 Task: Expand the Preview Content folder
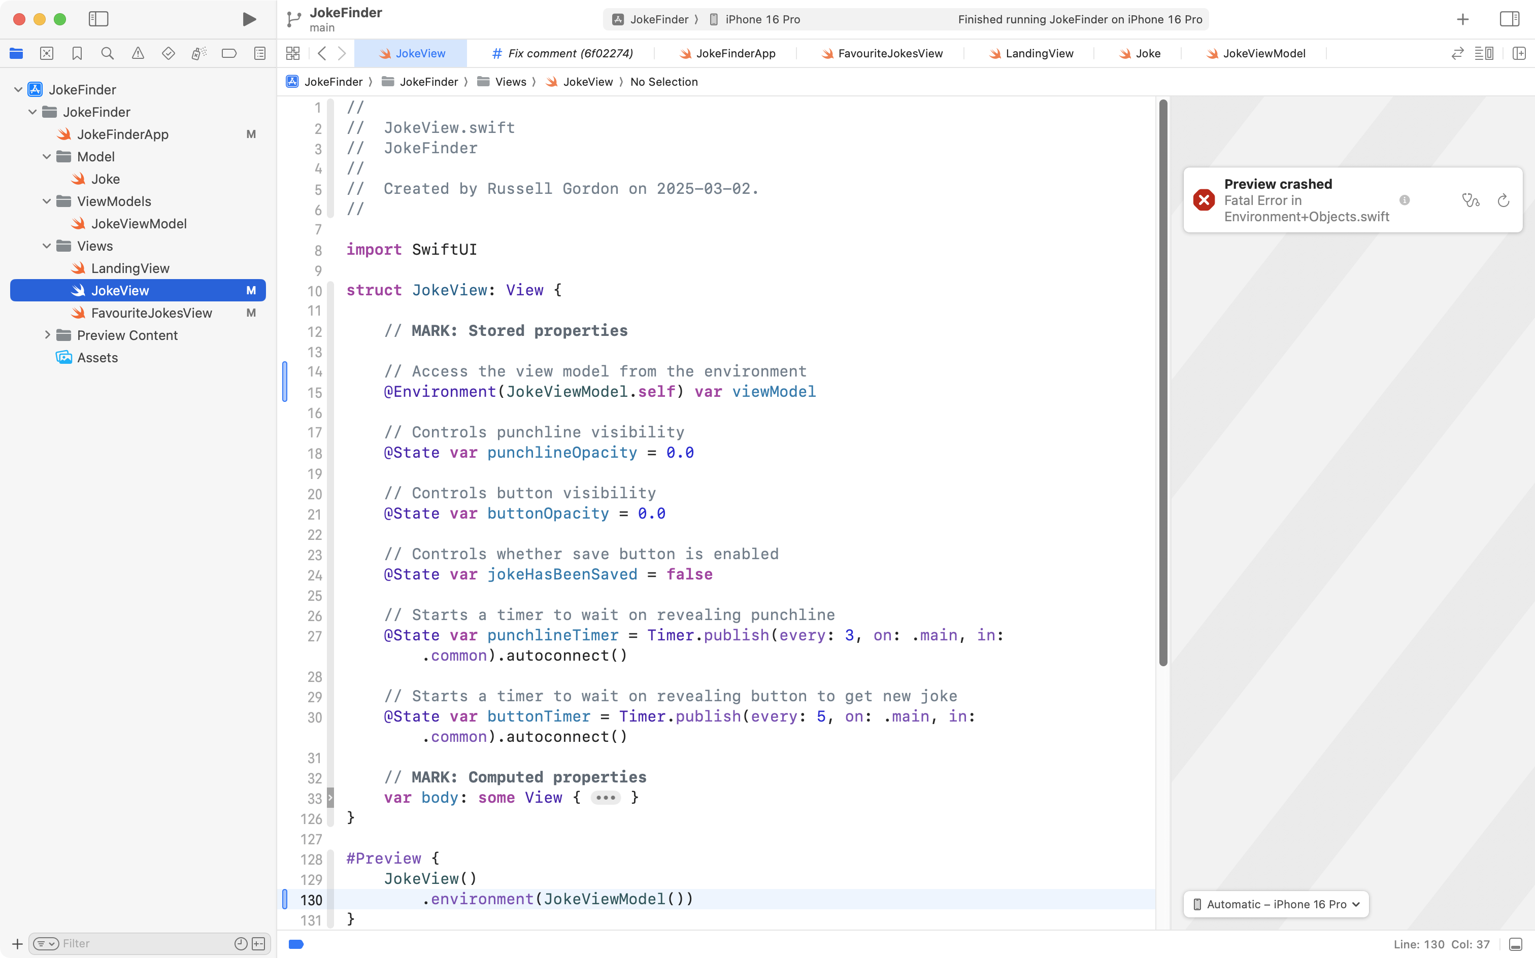click(46, 335)
